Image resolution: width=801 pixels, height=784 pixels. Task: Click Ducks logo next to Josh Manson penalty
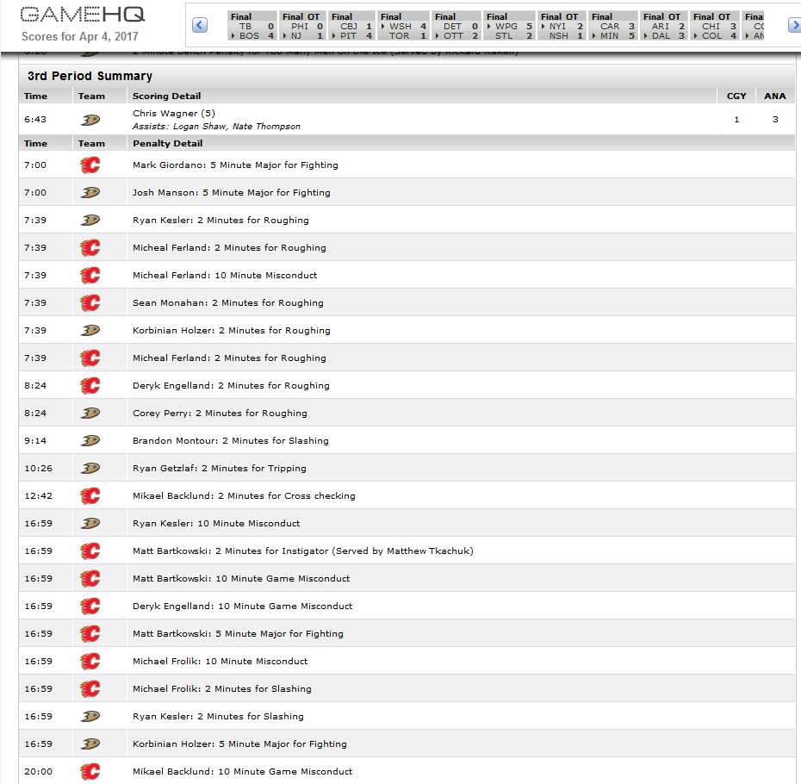click(x=90, y=192)
